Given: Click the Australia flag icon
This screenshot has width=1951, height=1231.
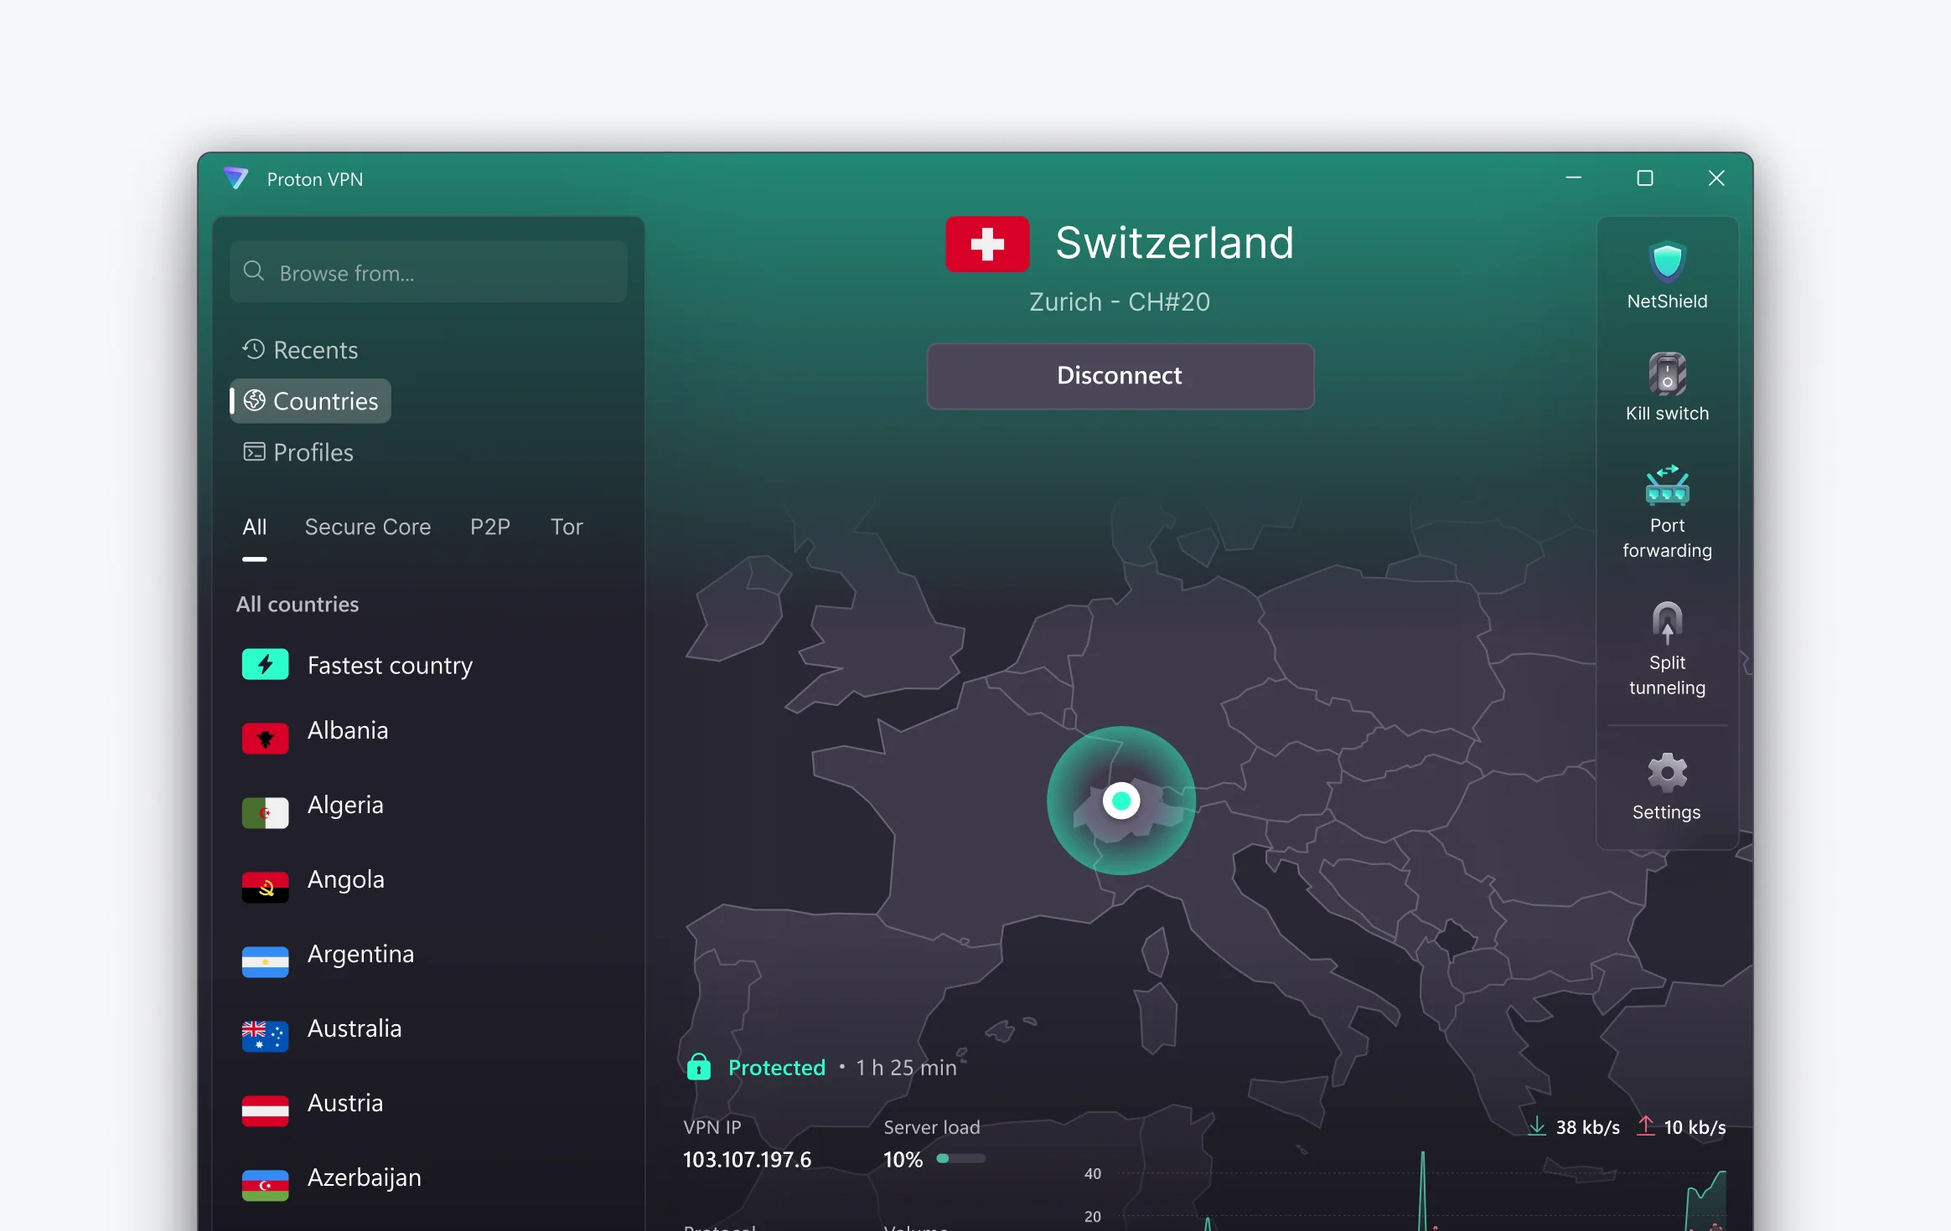Looking at the screenshot, I should coord(265,1037).
